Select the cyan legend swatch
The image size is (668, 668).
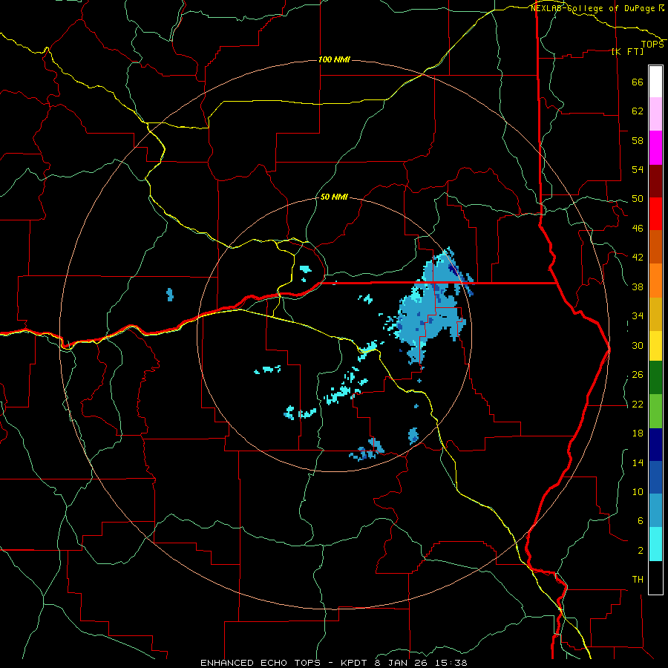coord(655,544)
